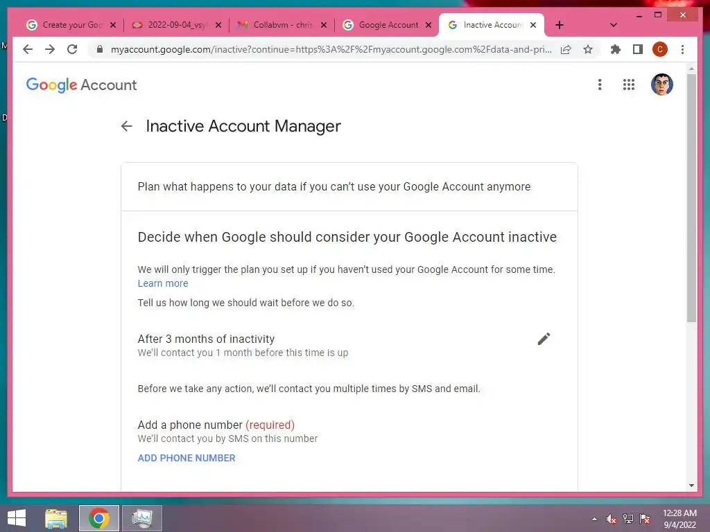The height and width of the screenshot is (532, 710).
Task: Go back with the browser back arrow
Action: tap(28, 49)
